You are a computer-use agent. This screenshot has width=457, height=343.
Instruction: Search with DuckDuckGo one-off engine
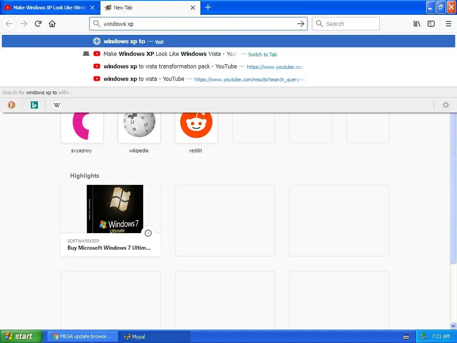coord(12,105)
